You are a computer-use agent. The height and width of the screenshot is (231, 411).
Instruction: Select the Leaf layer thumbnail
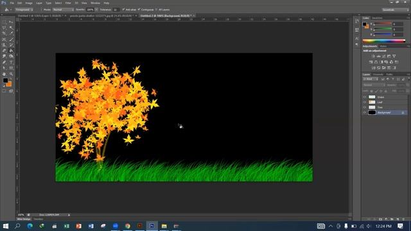(x=372, y=102)
